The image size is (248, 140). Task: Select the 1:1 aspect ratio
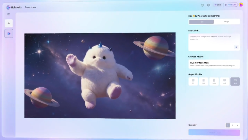coord(193,81)
